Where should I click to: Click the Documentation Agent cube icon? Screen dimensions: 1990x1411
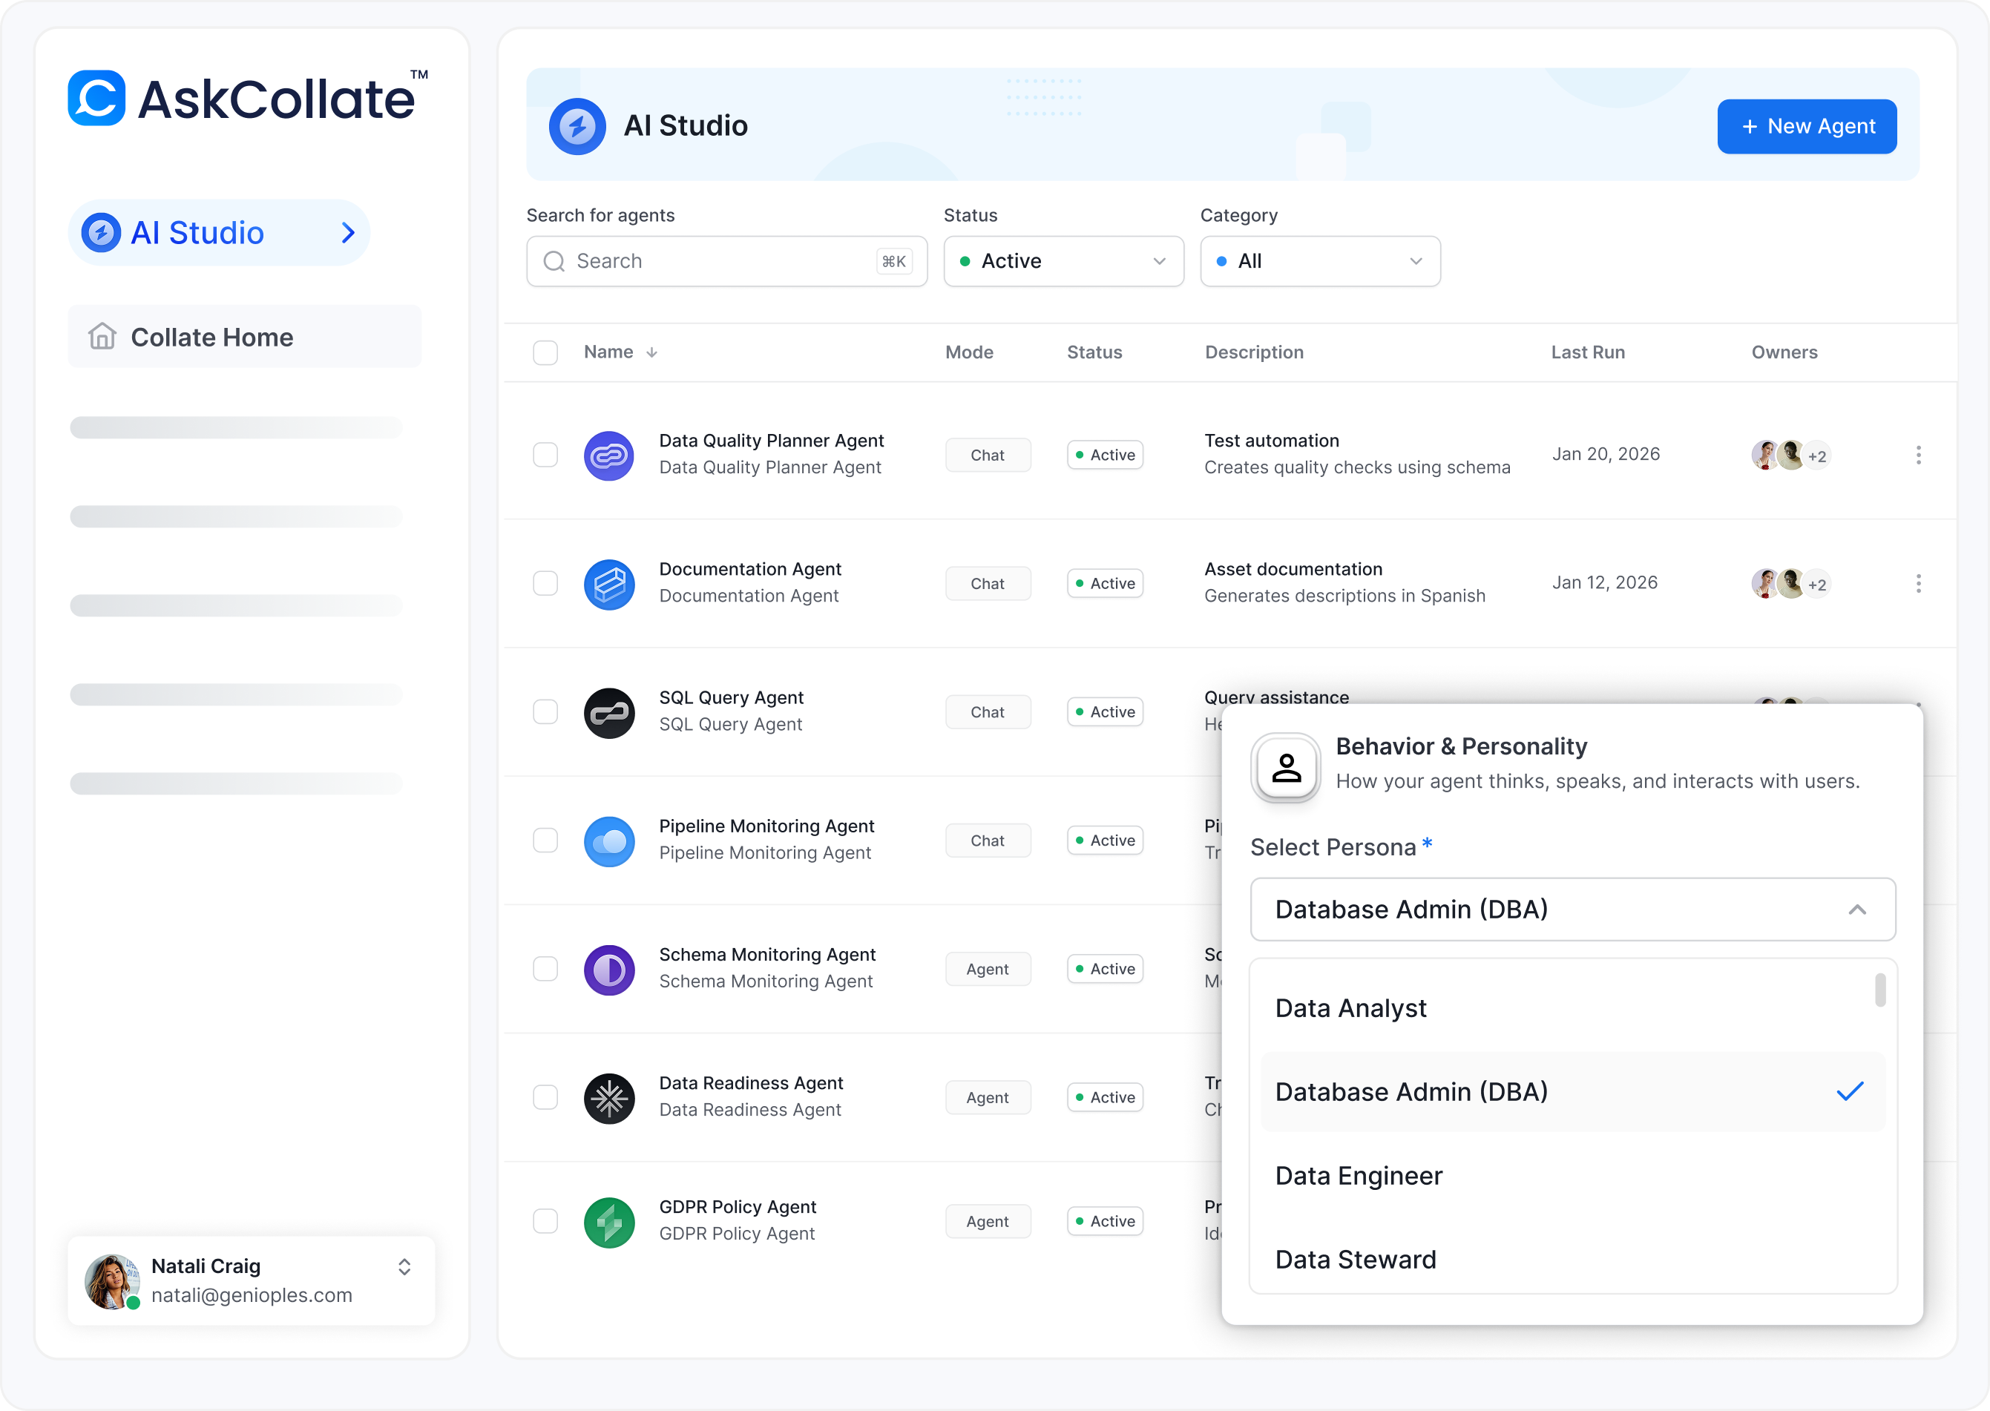[x=608, y=584]
